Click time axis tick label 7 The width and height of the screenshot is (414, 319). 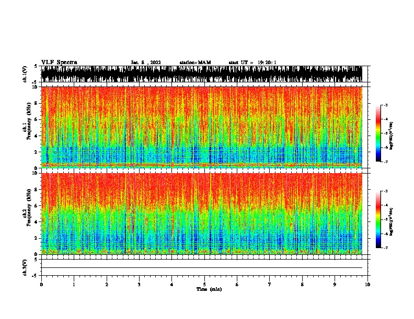point(270,285)
